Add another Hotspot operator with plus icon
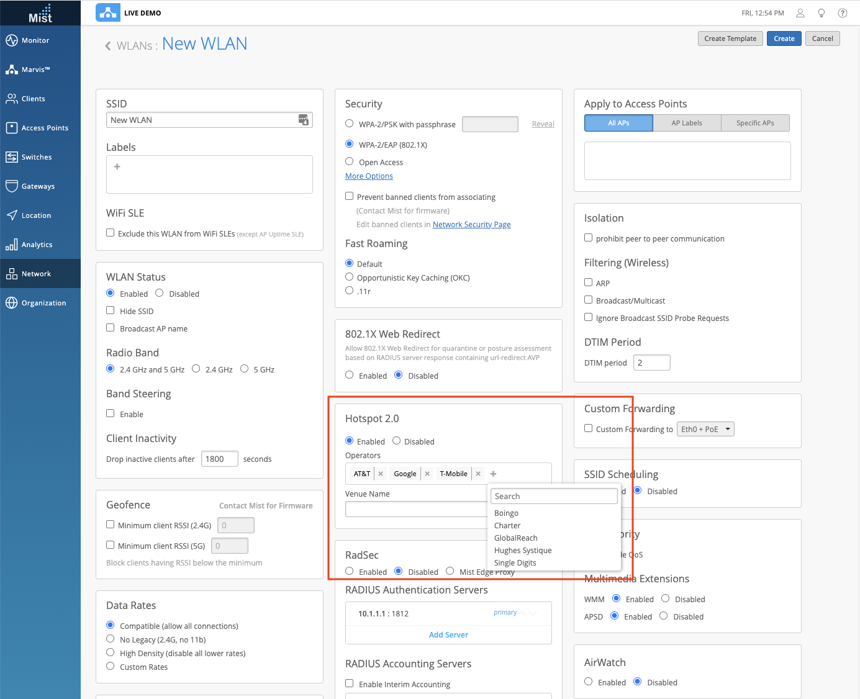 tap(494, 474)
